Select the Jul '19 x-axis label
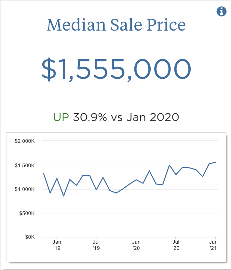This screenshot has width=231, height=270. tap(96, 245)
